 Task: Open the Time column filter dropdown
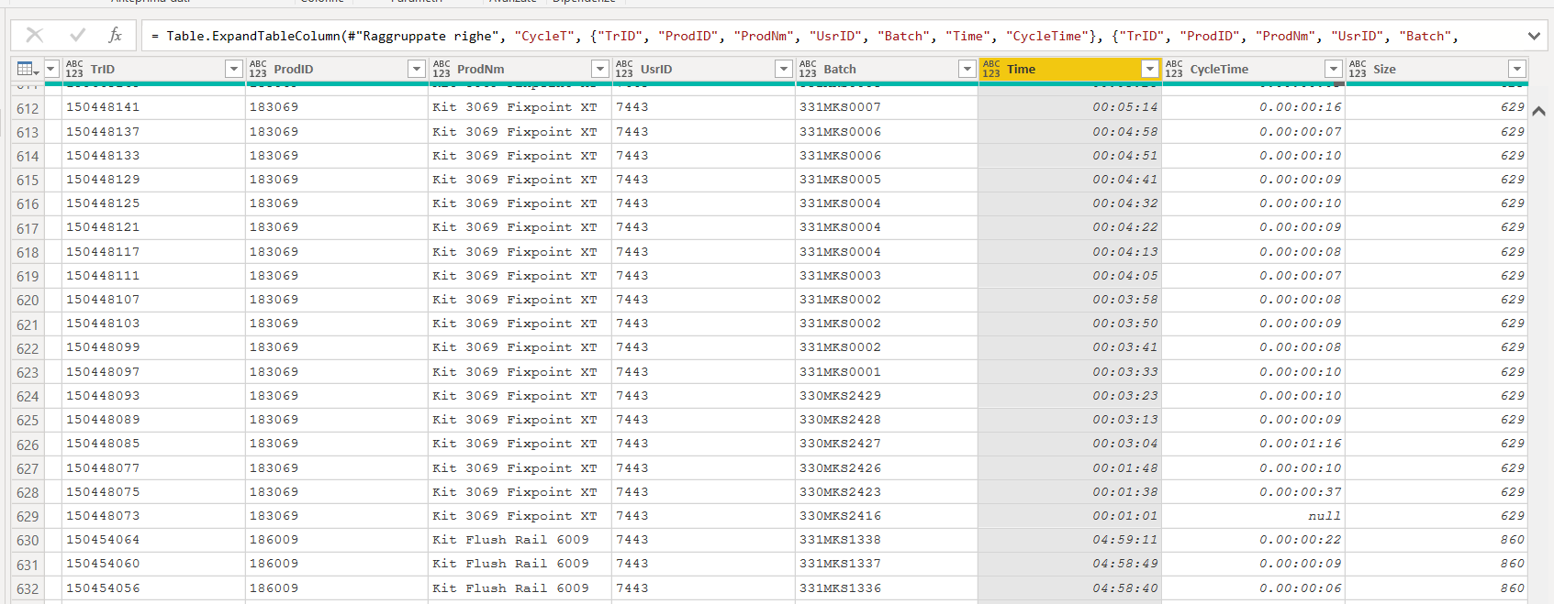pos(1150,69)
